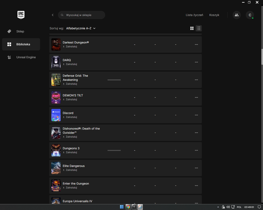
Task: Open the Sklep store section
Action: 21,31
